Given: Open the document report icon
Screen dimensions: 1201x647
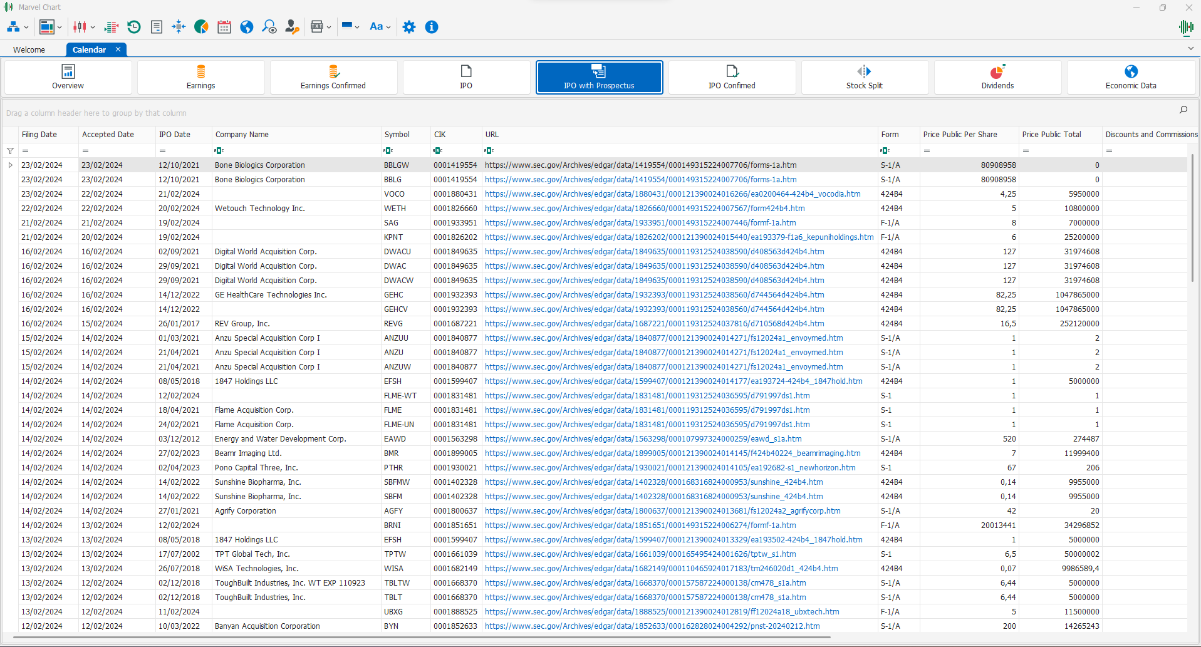Looking at the screenshot, I should [x=157, y=27].
